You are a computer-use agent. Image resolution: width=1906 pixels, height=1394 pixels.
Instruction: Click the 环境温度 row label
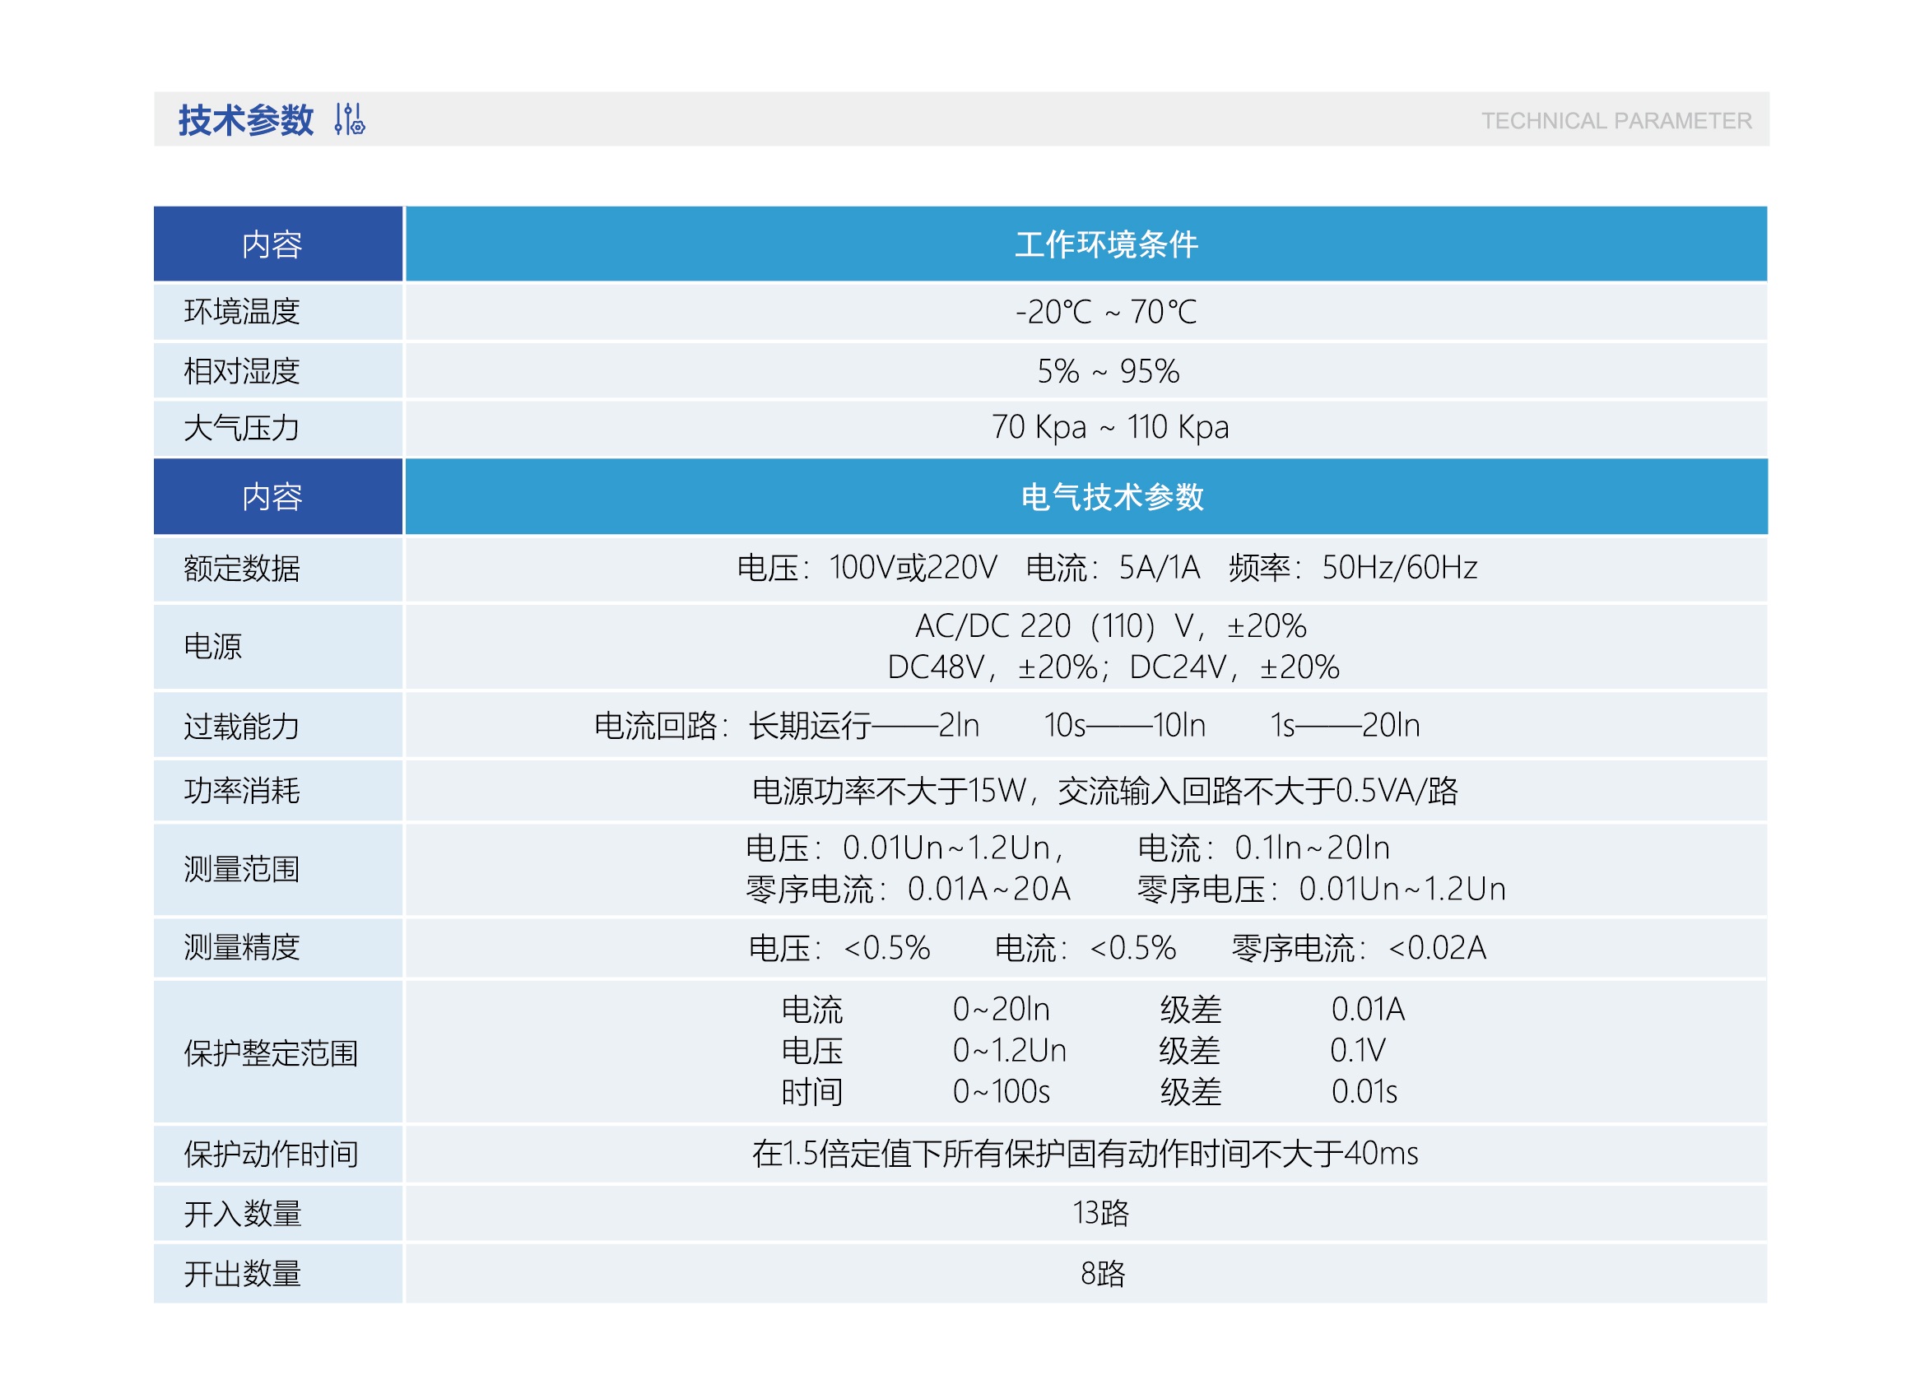[241, 311]
